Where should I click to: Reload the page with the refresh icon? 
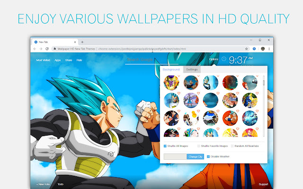pyautogui.click(x=47, y=49)
